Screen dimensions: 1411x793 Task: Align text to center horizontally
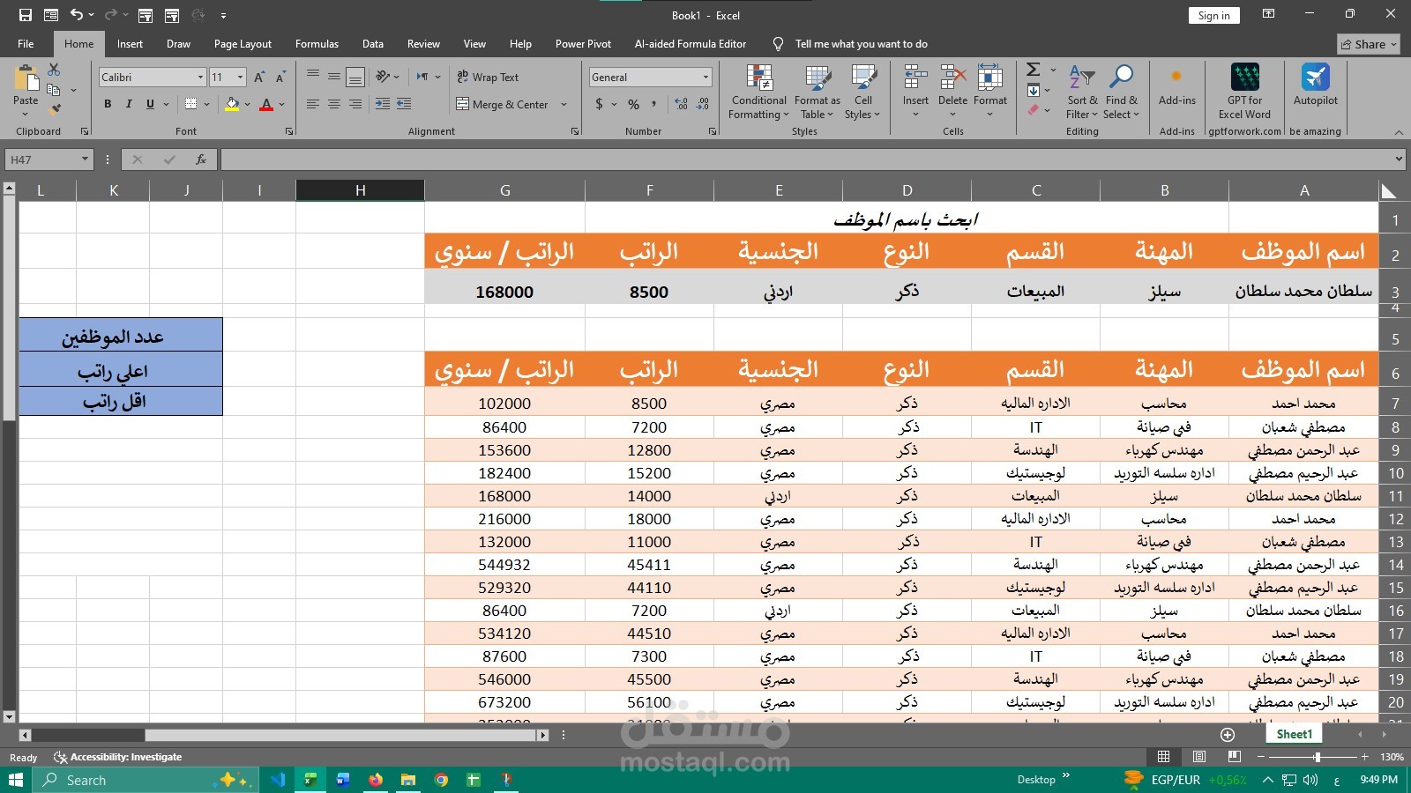tap(334, 104)
